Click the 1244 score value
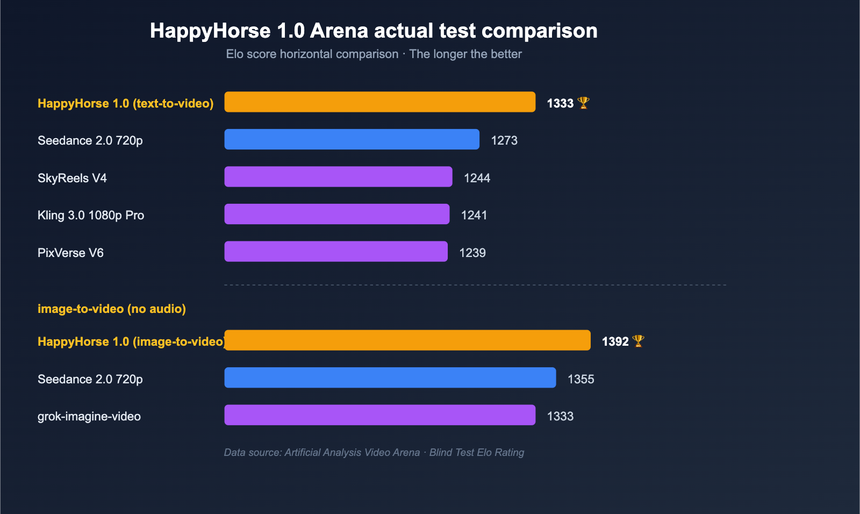Viewport: 860px width, 514px height. 477,178
